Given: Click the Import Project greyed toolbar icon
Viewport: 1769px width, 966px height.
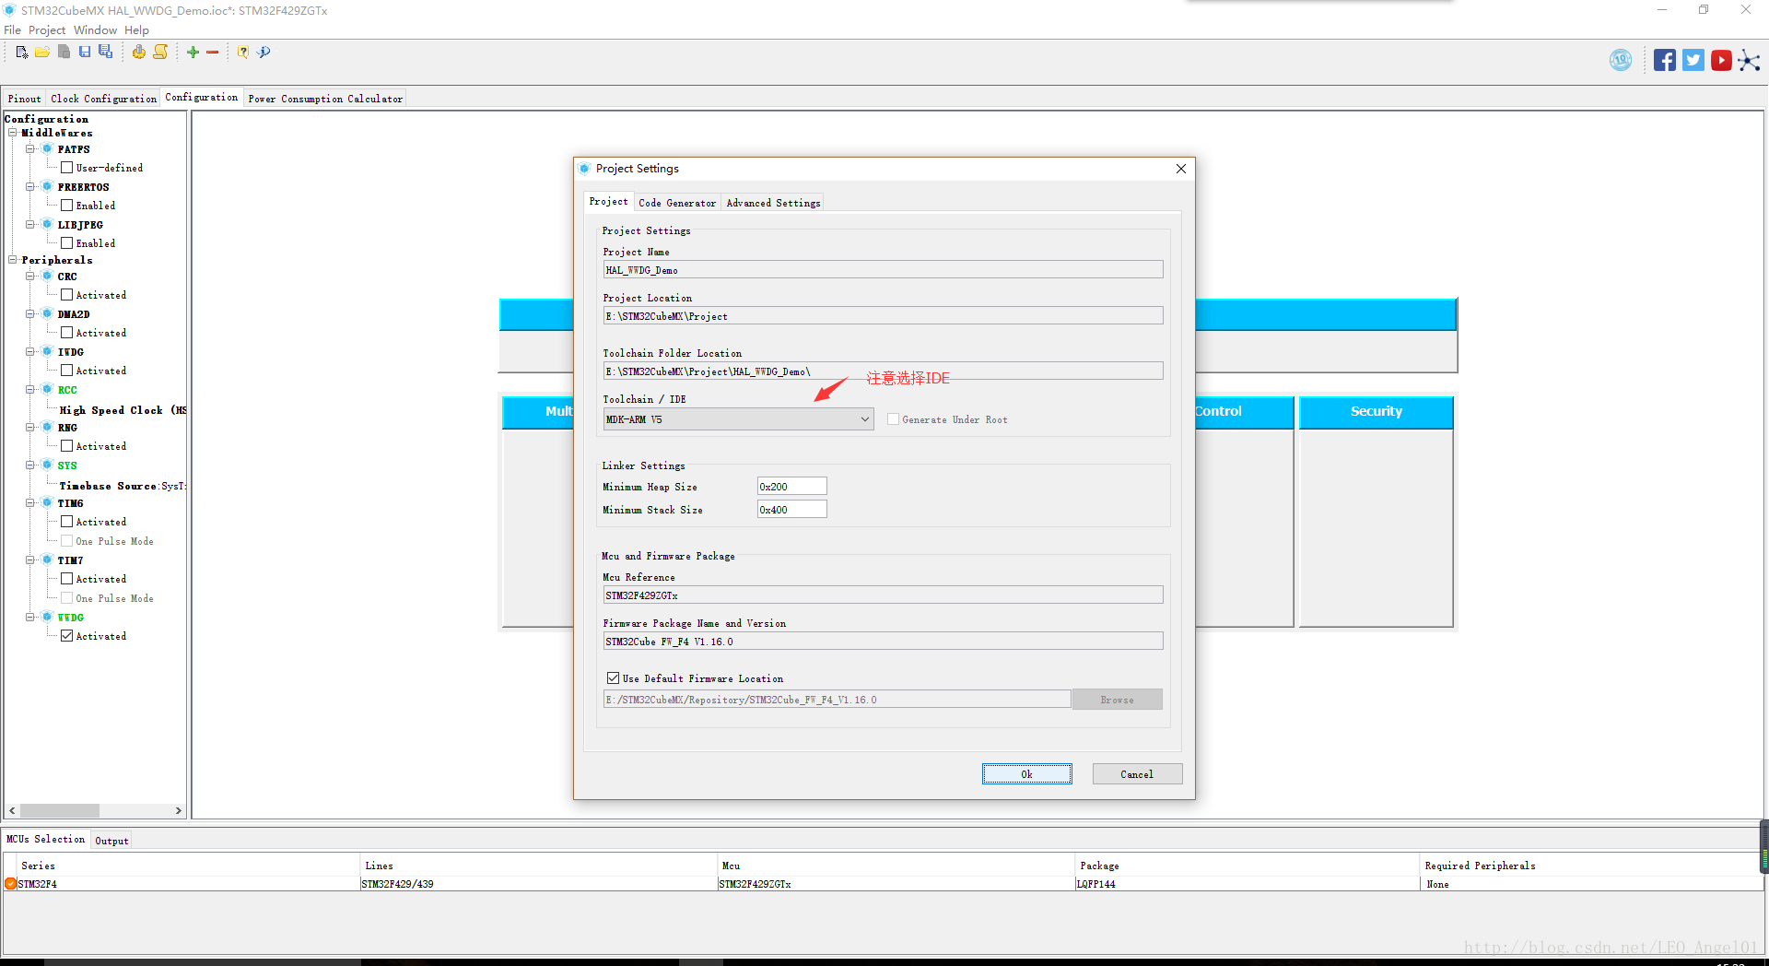Looking at the screenshot, I should [x=64, y=53].
